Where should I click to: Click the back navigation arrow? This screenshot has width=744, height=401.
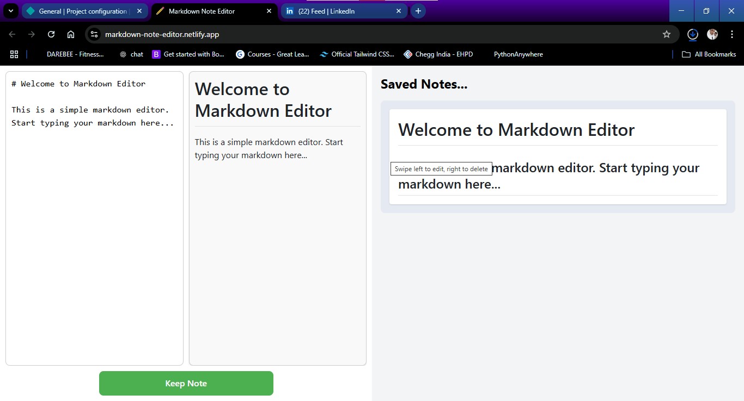pos(11,34)
